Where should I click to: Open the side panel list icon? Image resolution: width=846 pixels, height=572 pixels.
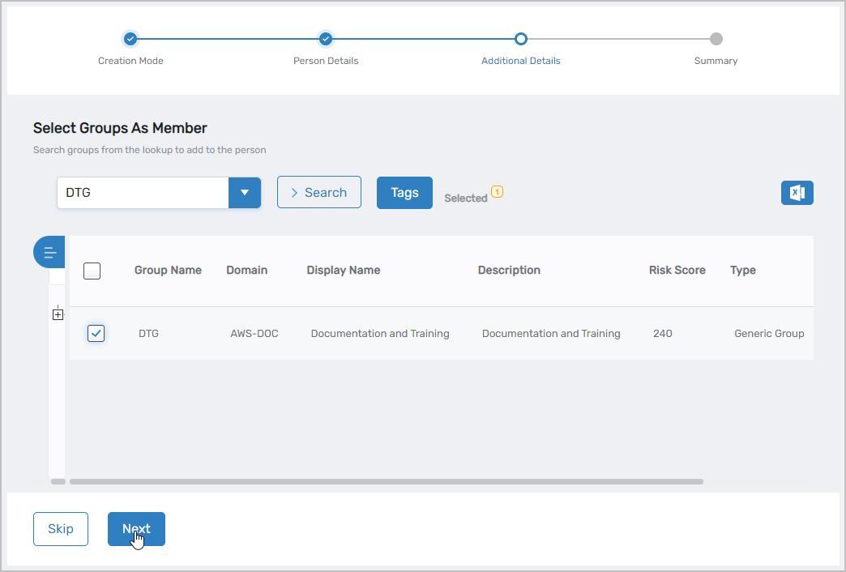[x=49, y=251]
